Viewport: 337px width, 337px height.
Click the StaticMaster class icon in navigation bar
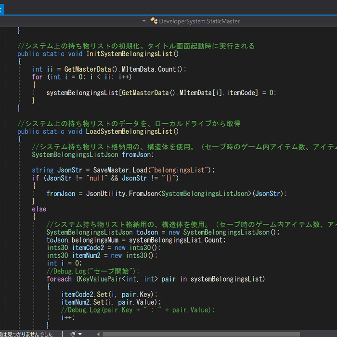154,21
